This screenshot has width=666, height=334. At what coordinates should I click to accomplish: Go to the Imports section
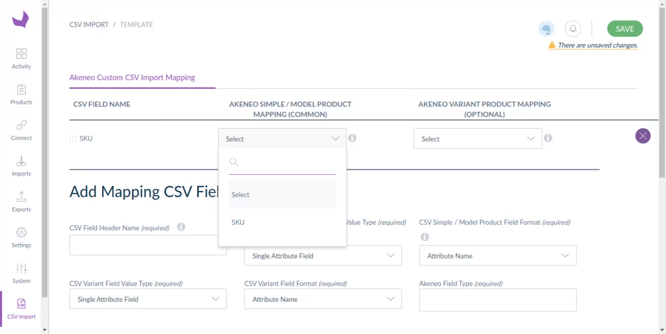tap(21, 166)
